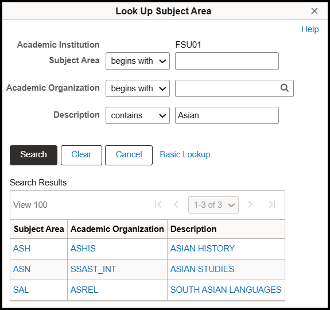This screenshot has height=310, width=330.
Task: Open the Help link
Action: point(310,29)
